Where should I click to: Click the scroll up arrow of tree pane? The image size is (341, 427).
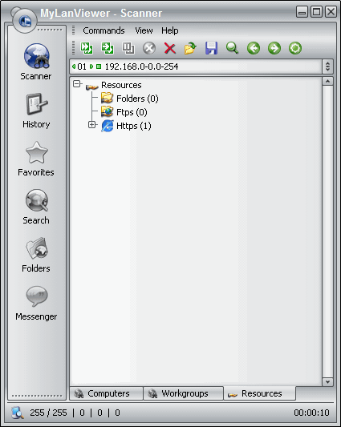[327, 81]
